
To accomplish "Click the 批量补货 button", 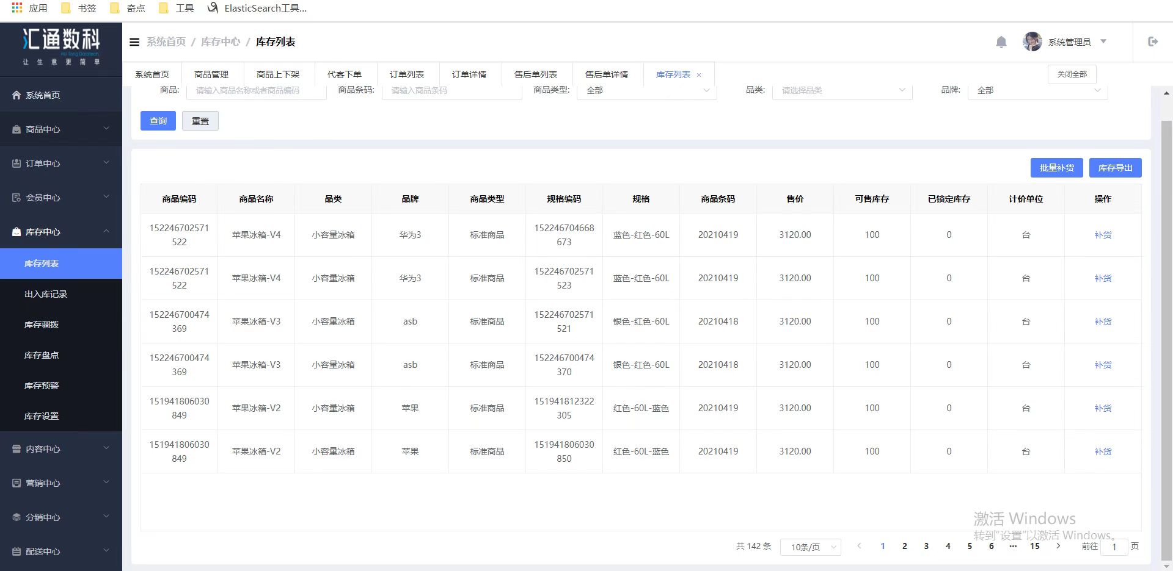I will coord(1057,168).
